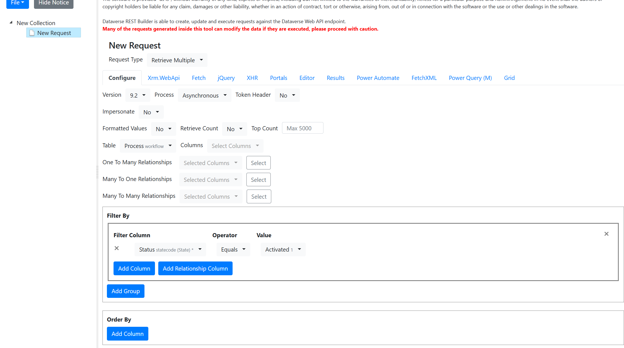Switch to the Configure tab
The width and height of the screenshot is (624, 348).
click(122, 78)
